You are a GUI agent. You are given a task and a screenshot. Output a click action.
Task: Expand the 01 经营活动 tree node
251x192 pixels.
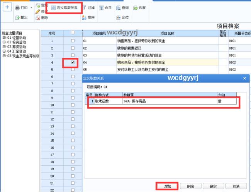pos(4,38)
